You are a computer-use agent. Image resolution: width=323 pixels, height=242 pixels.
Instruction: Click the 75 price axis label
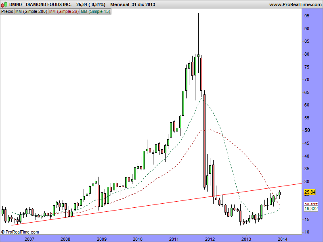[307, 67]
